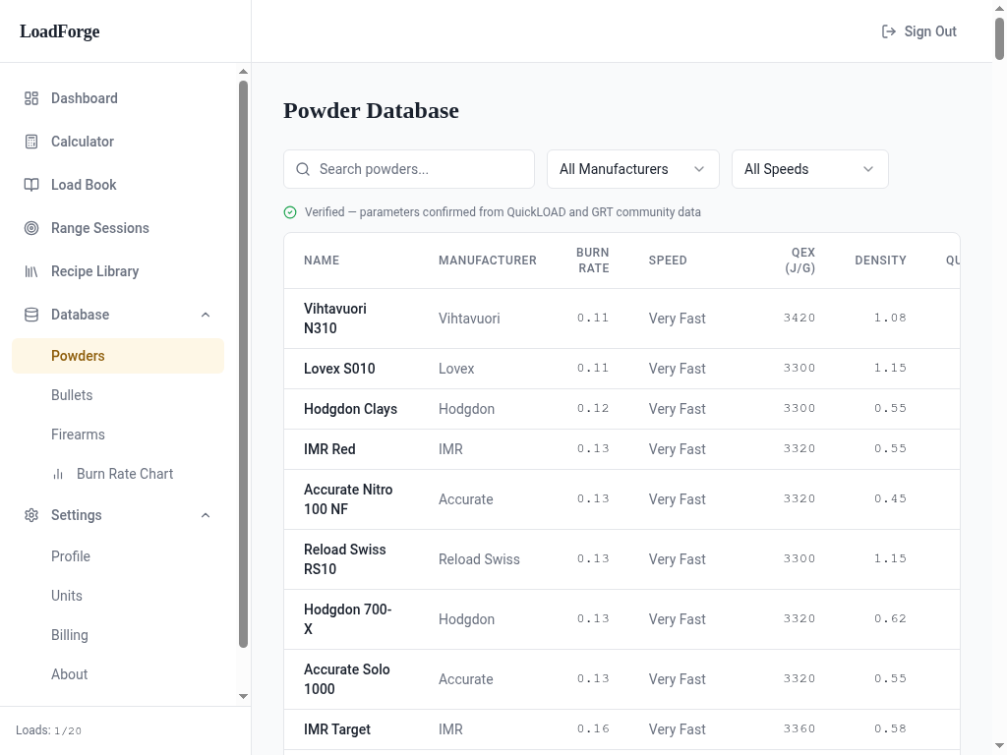The width and height of the screenshot is (1007, 755).
Task: Open the Recipe Library
Action: pyautogui.click(x=118, y=271)
